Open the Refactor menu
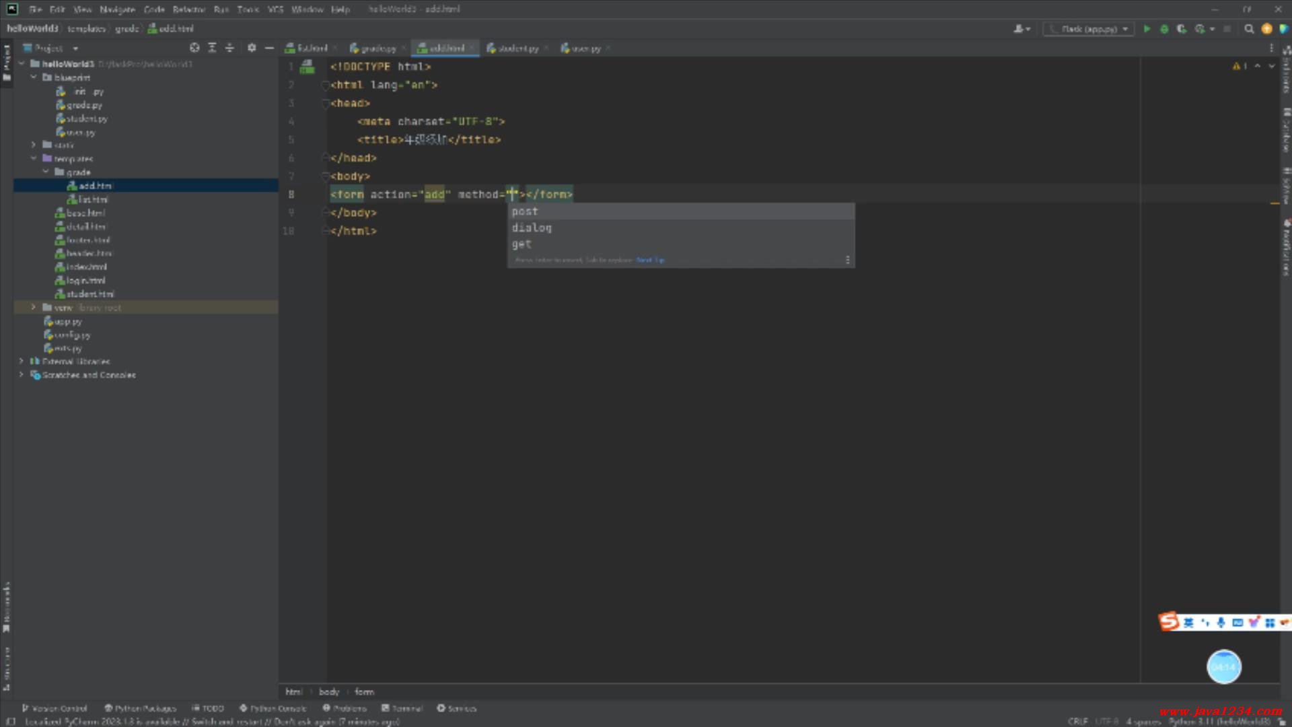The image size is (1292, 727). point(188,9)
